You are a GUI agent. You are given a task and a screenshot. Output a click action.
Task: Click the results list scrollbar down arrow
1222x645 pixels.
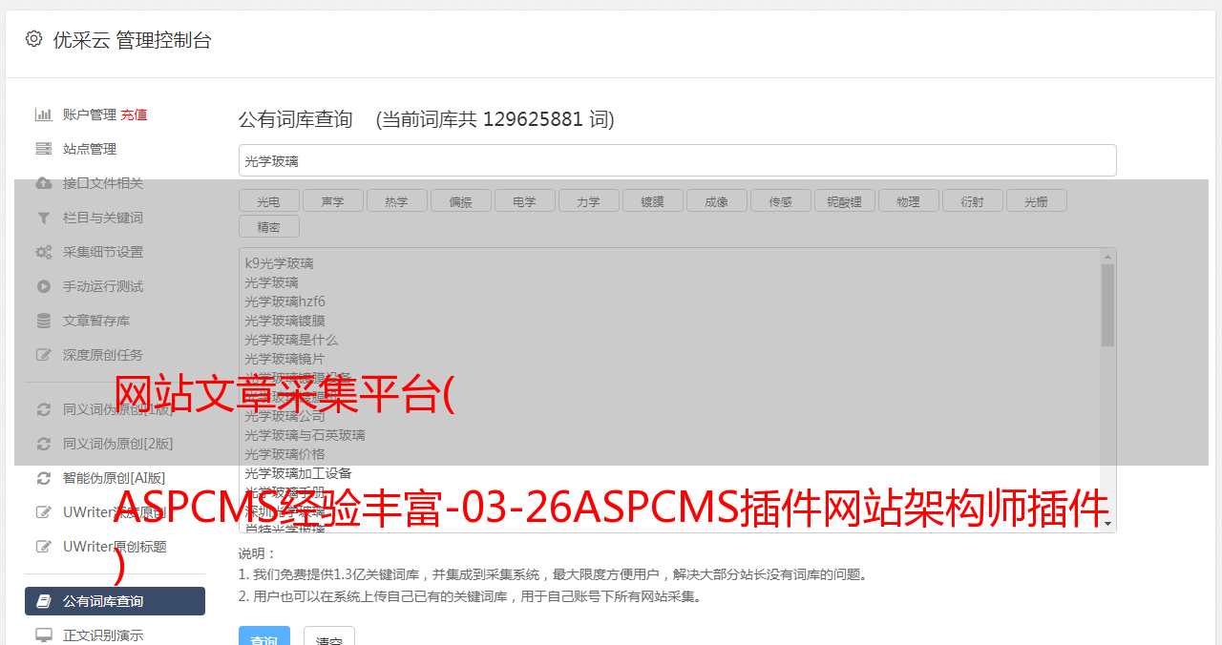(x=1107, y=524)
